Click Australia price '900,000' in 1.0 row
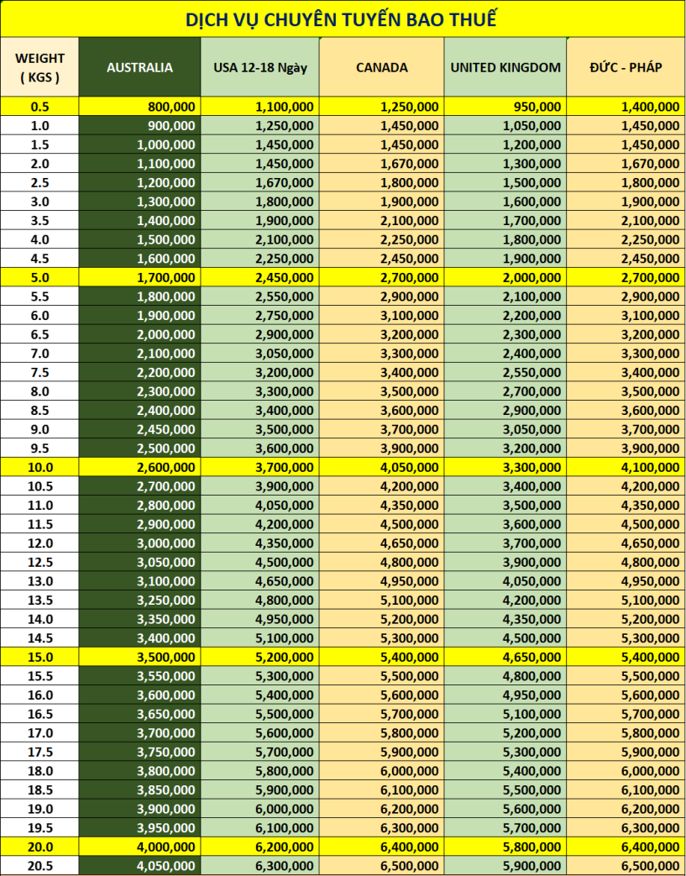686x876 pixels. coord(139,125)
